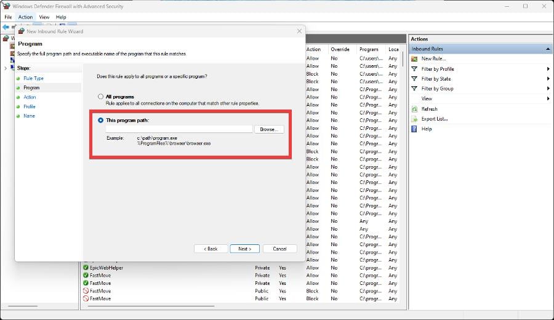Close the New Inbound Rule Wizard dialog

click(x=299, y=31)
